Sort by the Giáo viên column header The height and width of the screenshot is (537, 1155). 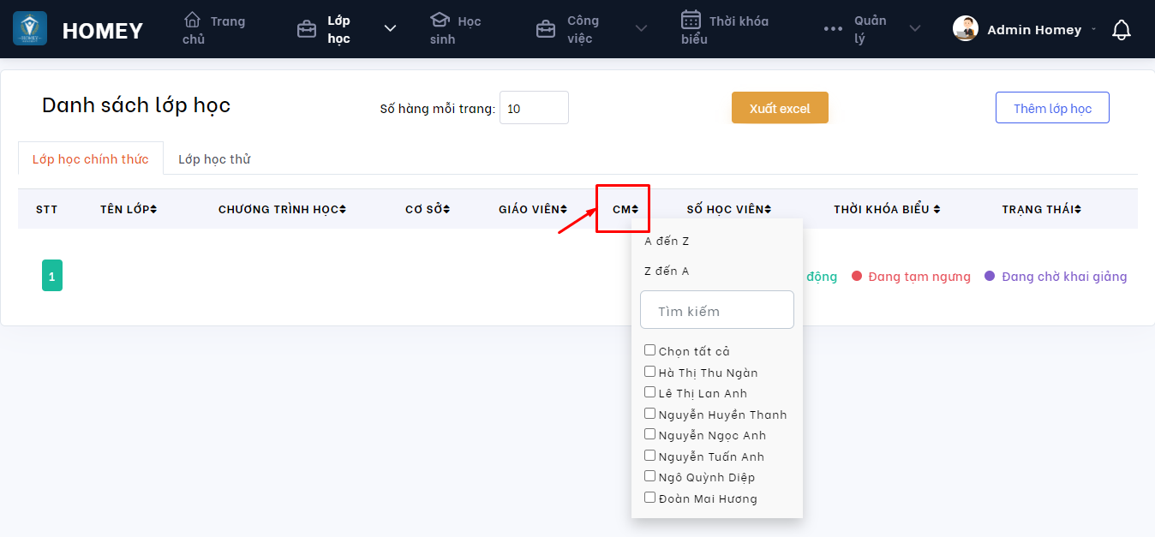(532, 209)
